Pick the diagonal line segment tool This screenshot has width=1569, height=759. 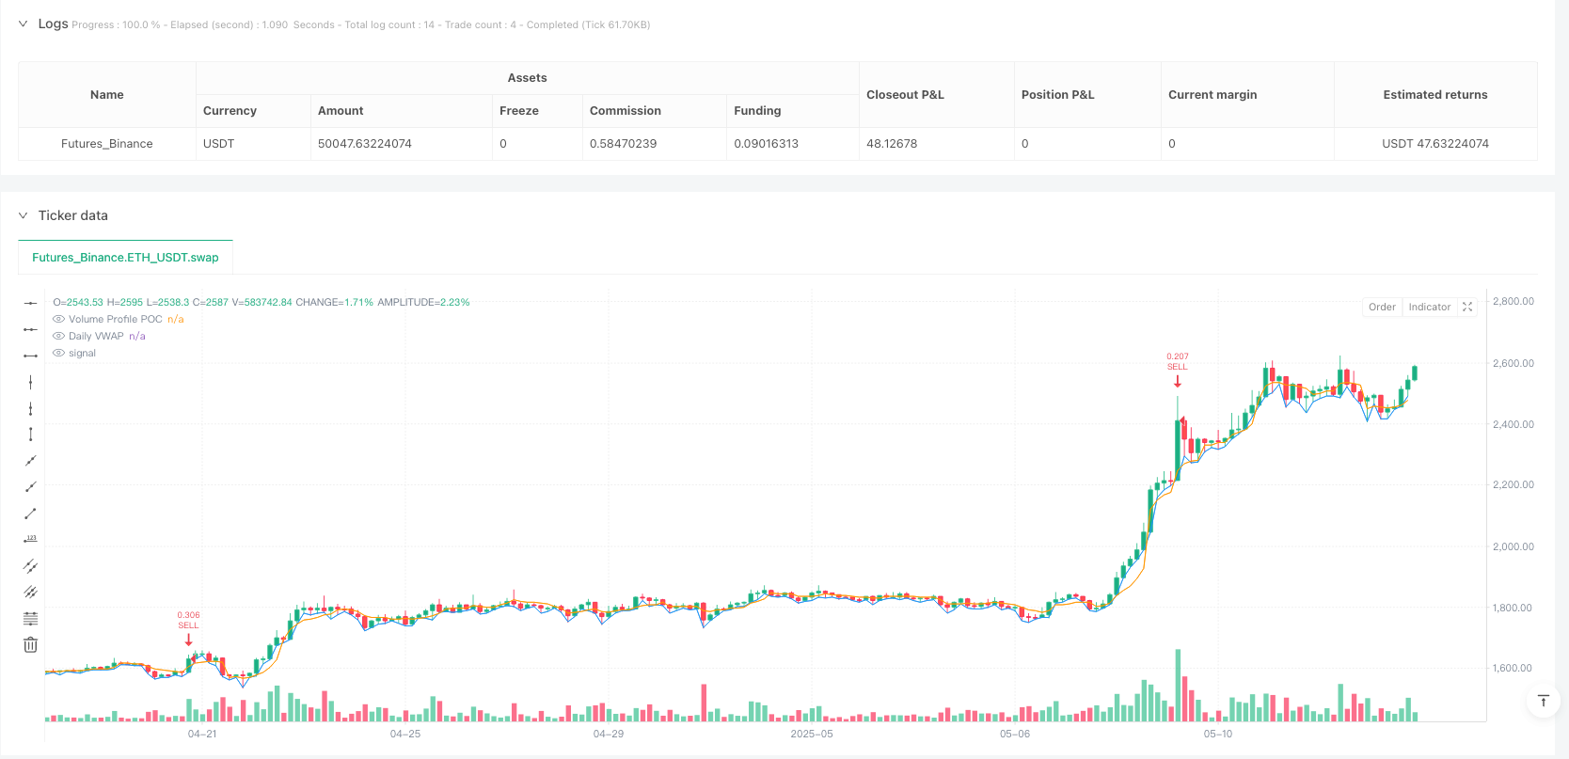pyautogui.click(x=30, y=514)
